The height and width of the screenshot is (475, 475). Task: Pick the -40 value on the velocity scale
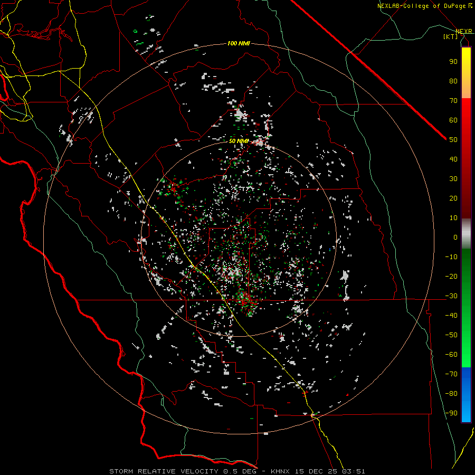[451, 316]
